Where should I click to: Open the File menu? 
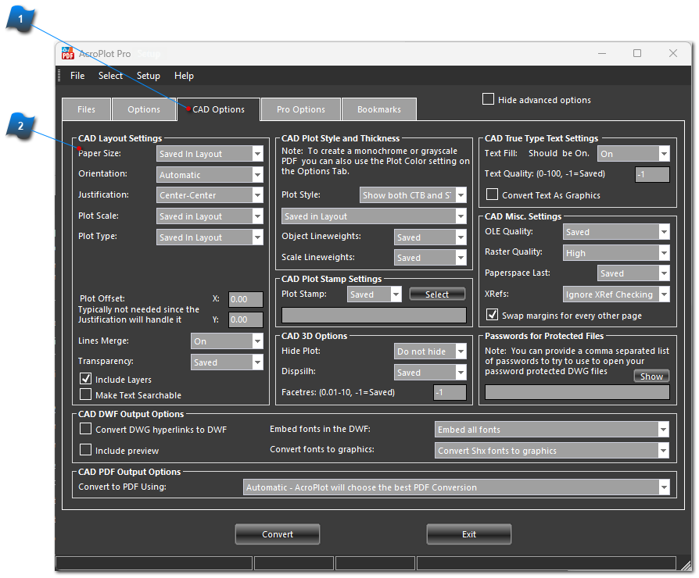pos(77,76)
